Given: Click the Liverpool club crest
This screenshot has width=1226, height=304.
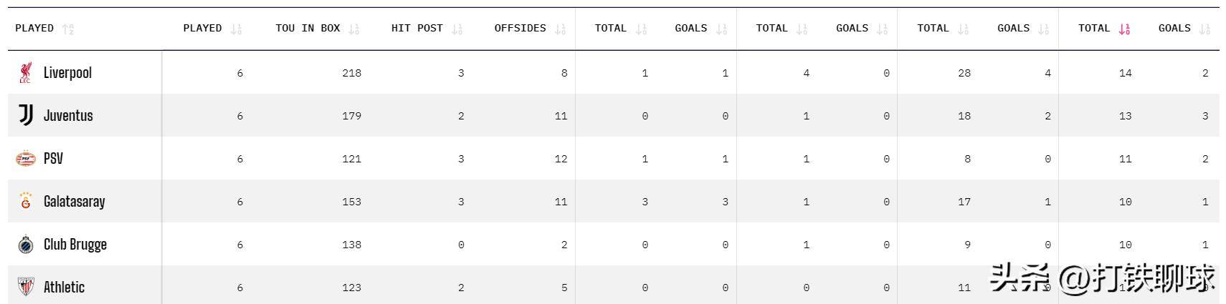Looking at the screenshot, I should click(25, 72).
